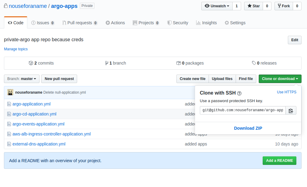The height and width of the screenshot is (187, 307).
Task: Click the forks count of 0
Action: pos(297,6)
